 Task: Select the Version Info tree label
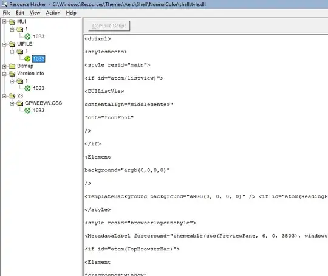tap(30, 74)
